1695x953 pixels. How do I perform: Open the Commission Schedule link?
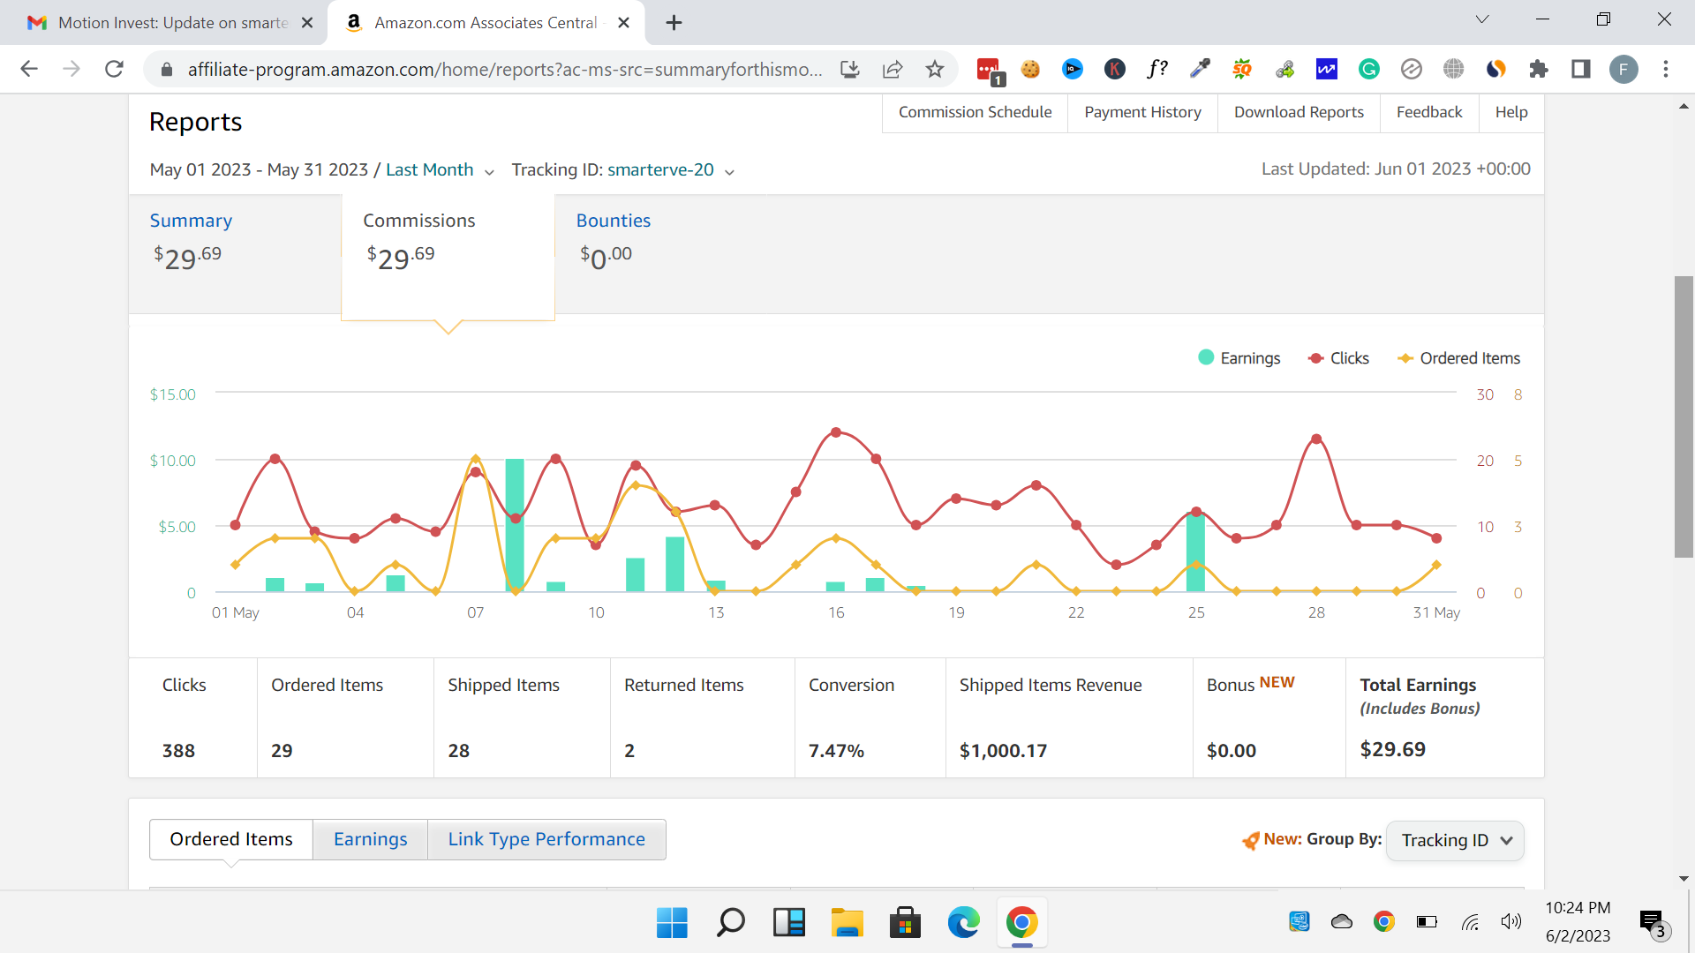coord(975,112)
